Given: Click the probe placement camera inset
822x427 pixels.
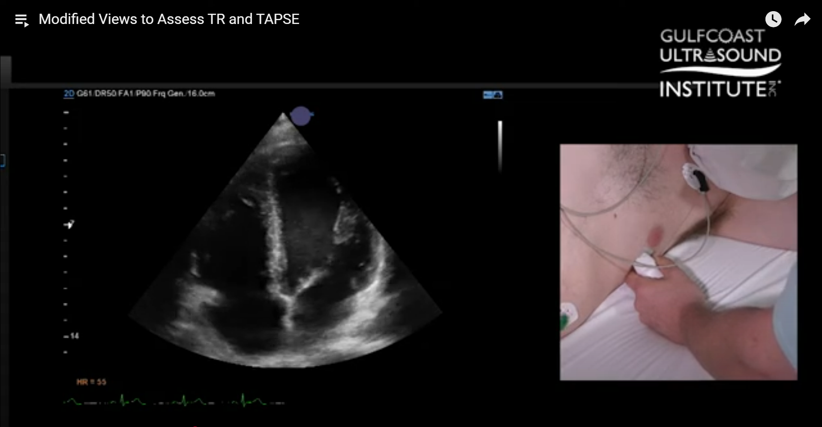Looking at the screenshot, I should 678,262.
